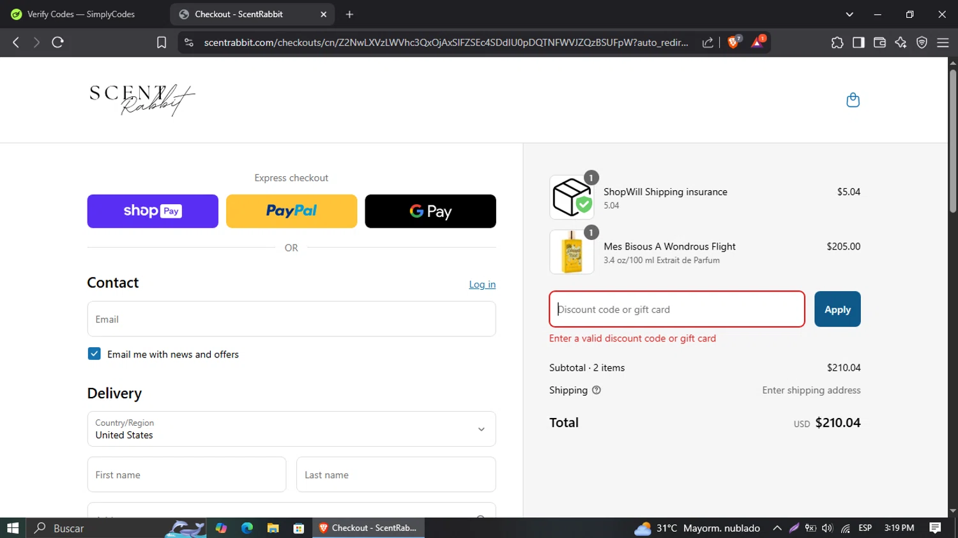Open volume control in tray
The height and width of the screenshot is (538, 958).
828,528
